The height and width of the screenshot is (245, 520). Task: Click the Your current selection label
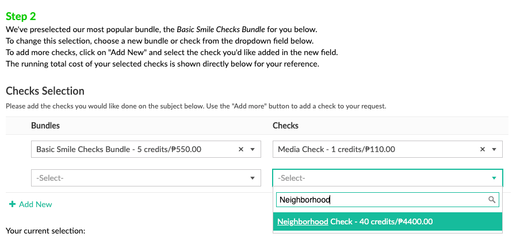(45, 231)
